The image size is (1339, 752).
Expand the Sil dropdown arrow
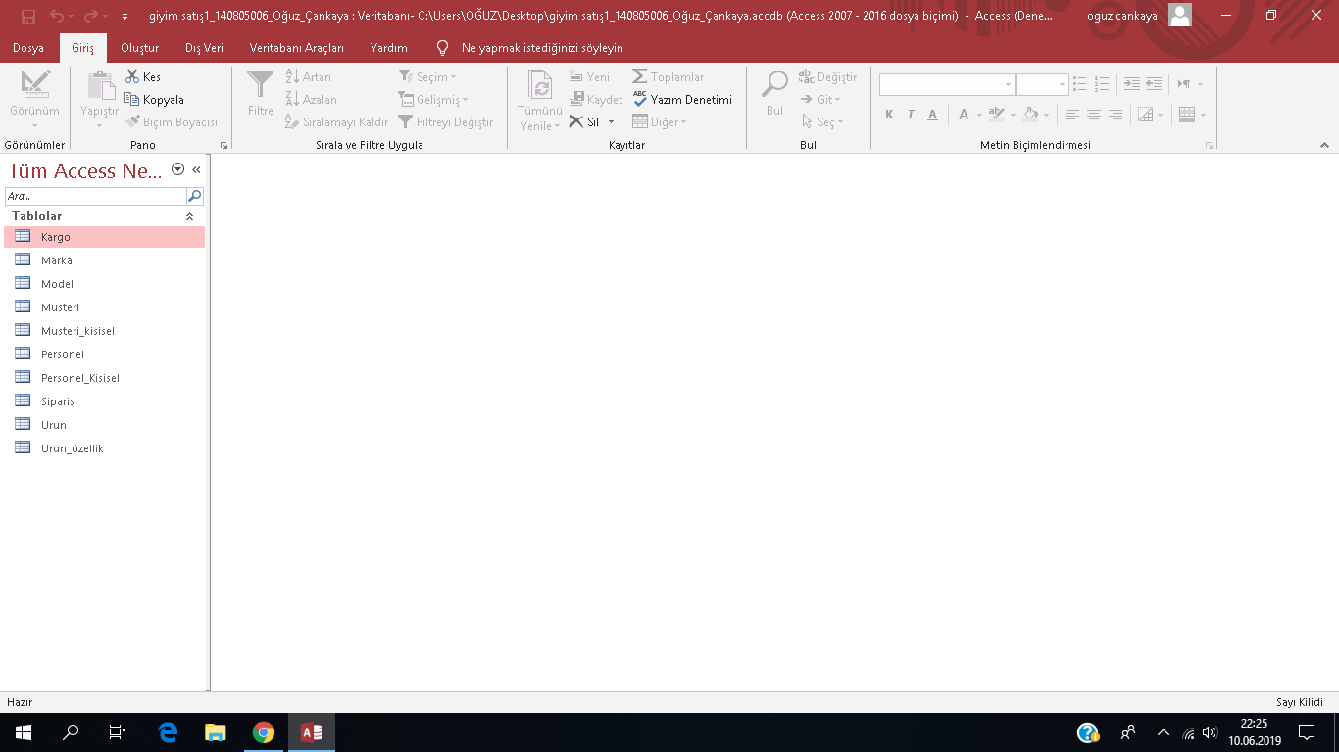click(x=611, y=122)
